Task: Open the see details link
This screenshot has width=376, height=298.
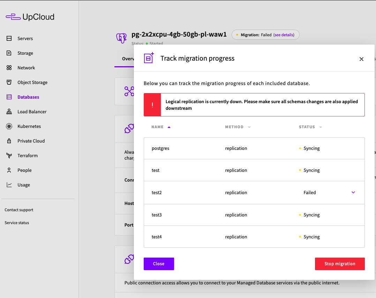Action: pyautogui.click(x=284, y=35)
